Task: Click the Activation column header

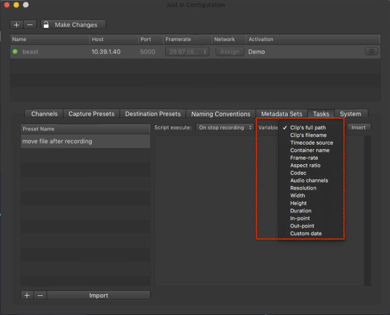Action: 313,39
